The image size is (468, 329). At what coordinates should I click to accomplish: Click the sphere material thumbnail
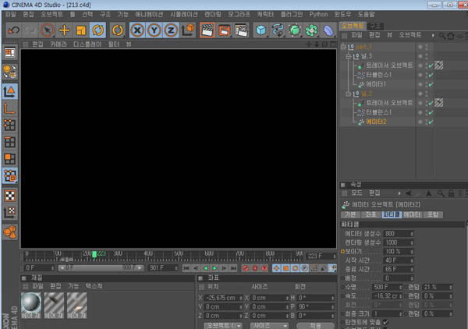(x=31, y=305)
